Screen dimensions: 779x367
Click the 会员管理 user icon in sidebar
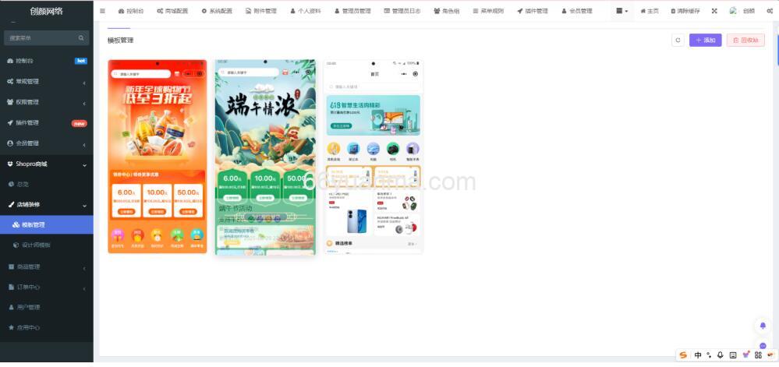click(10, 143)
